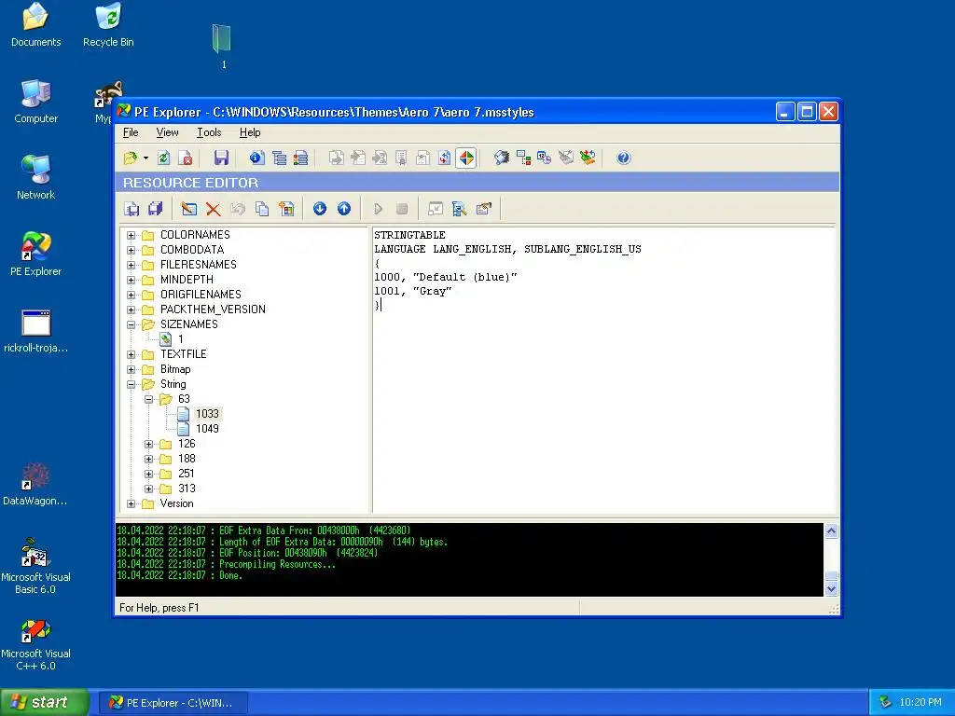Click the Reopen file toolbar icon

pyautogui.click(x=163, y=158)
